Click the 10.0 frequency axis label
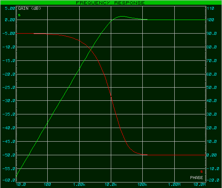The height and width of the screenshot is (188, 222). pos(21,185)
